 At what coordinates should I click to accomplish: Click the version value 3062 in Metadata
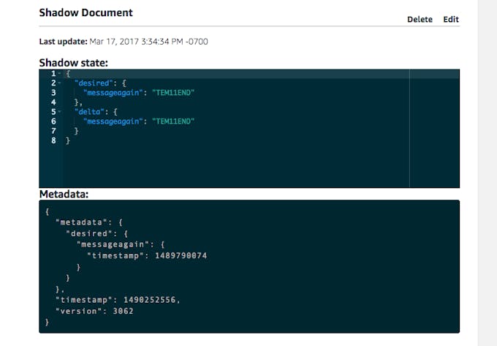point(123,311)
